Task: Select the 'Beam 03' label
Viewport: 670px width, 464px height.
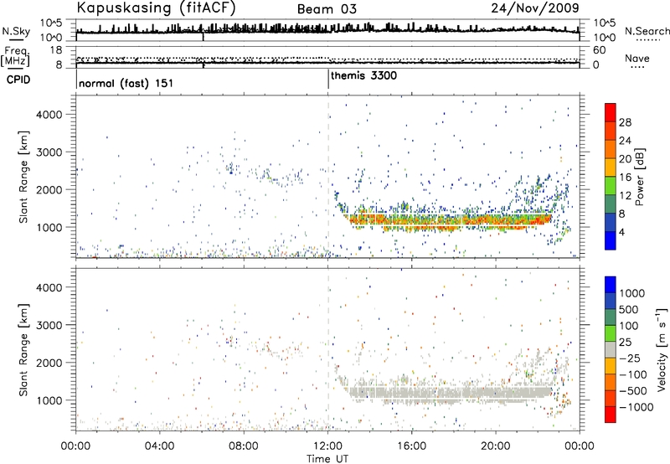Action: [327, 9]
